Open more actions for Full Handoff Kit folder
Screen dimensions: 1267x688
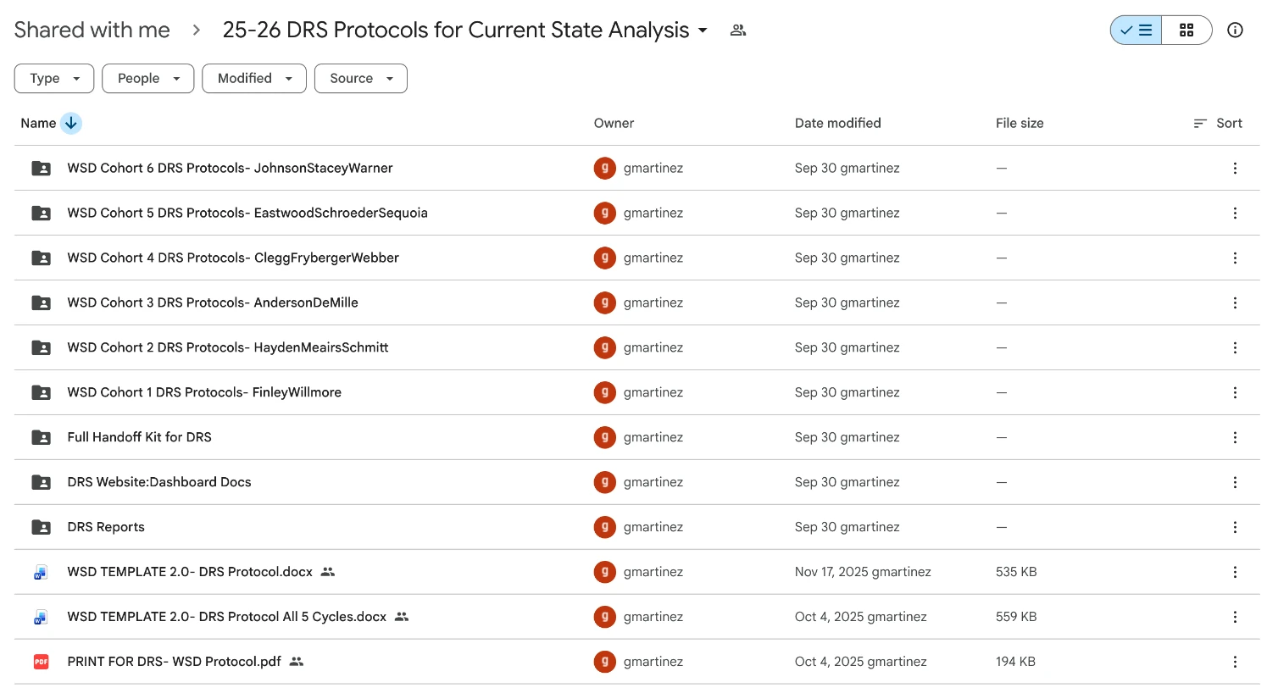(1235, 437)
